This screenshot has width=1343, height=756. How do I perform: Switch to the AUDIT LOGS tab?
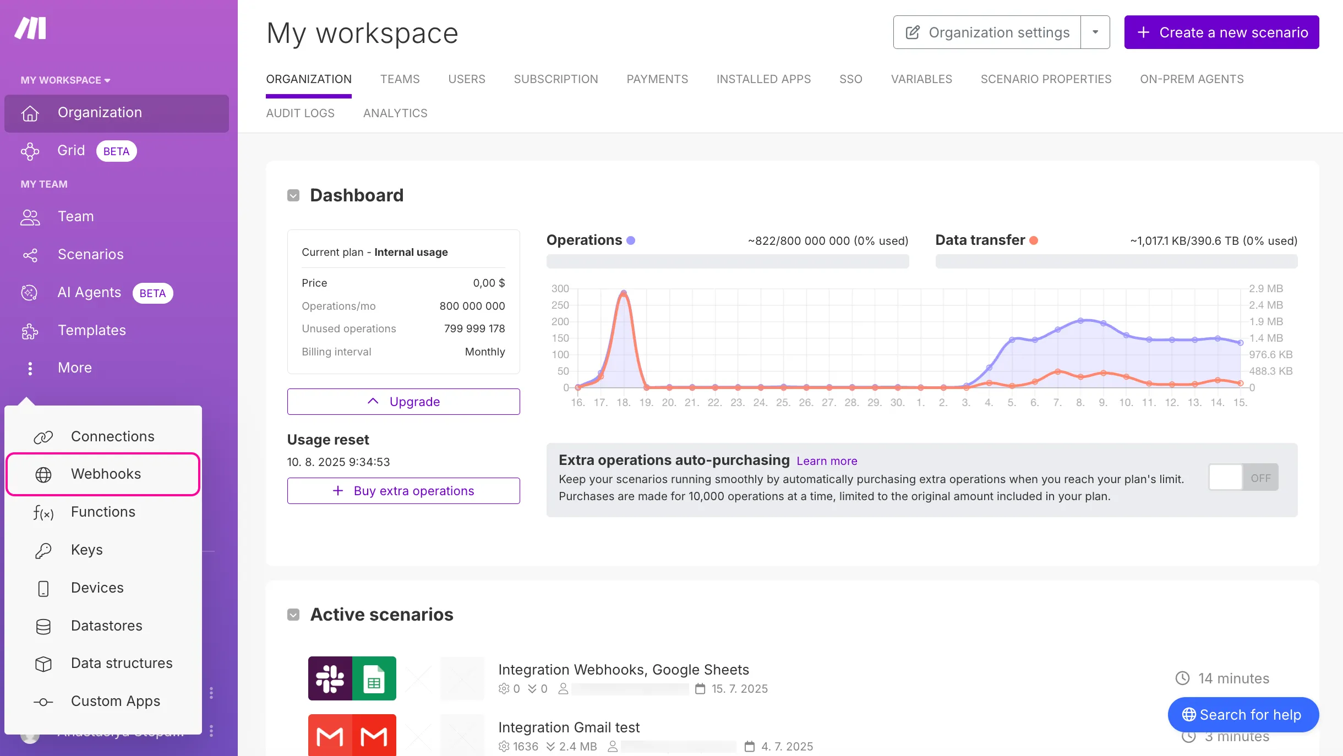tap(300, 113)
